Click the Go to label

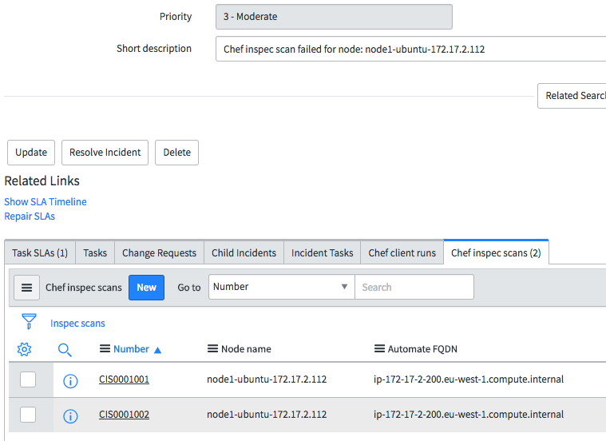click(x=189, y=288)
